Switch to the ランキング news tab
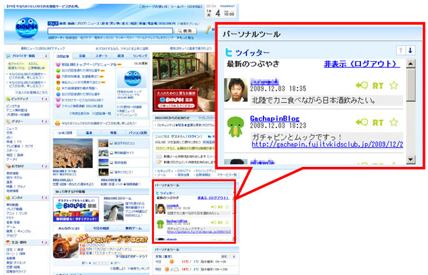The height and width of the screenshot is (275, 428). pyautogui.click(x=140, y=56)
